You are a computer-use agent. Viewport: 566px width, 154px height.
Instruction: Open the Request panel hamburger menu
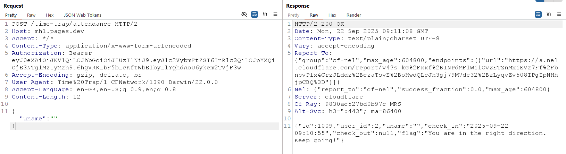[x=275, y=14]
